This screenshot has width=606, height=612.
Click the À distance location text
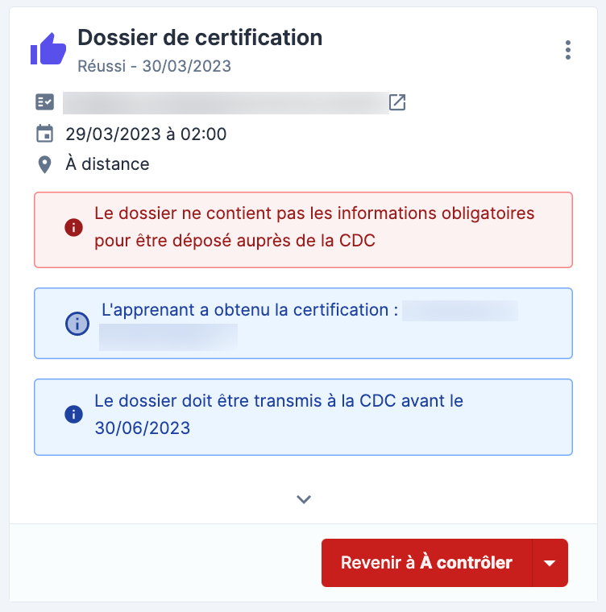click(107, 164)
